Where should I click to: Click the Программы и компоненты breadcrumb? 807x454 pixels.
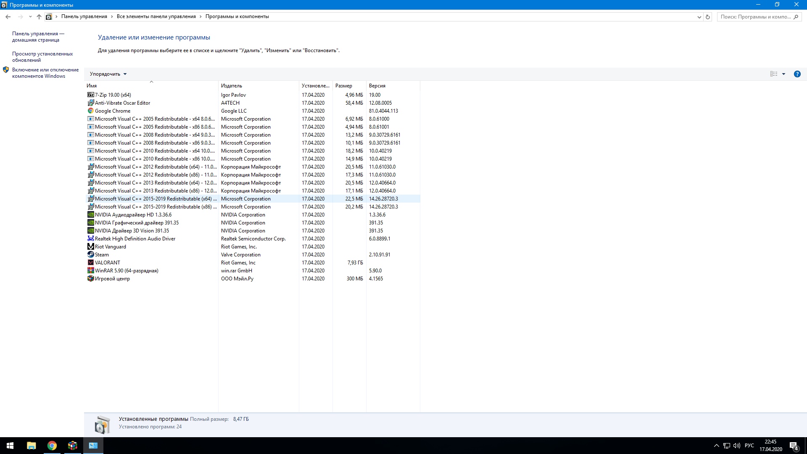pyautogui.click(x=237, y=17)
